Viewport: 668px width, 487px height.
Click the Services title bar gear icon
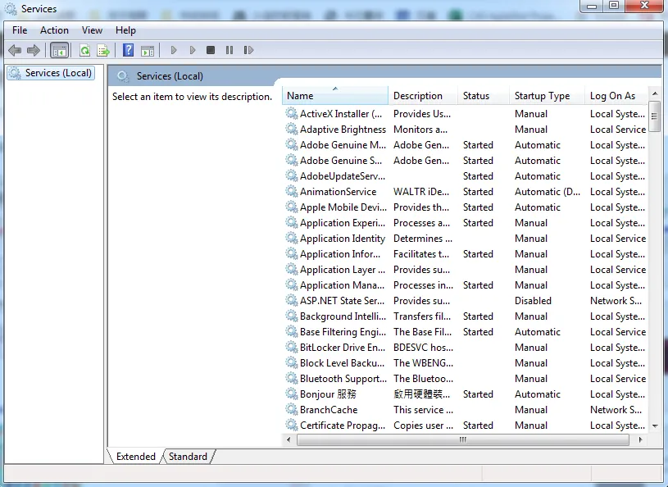click(11, 9)
